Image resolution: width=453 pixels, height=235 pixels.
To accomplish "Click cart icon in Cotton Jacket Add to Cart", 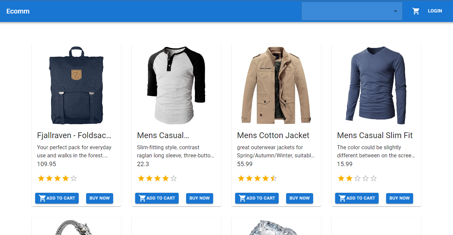I will [242, 198].
